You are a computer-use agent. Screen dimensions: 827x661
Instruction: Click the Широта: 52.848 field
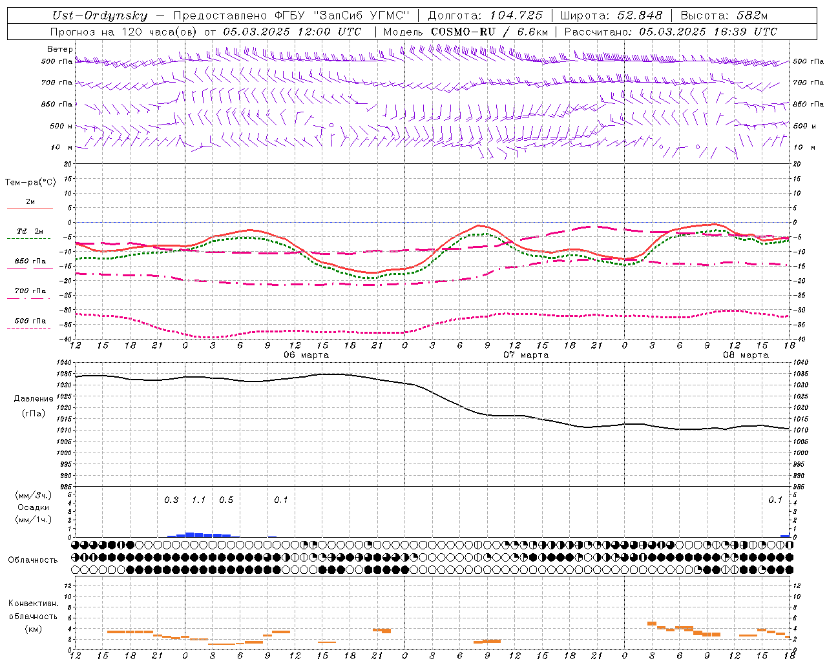(x=611, y=15)
